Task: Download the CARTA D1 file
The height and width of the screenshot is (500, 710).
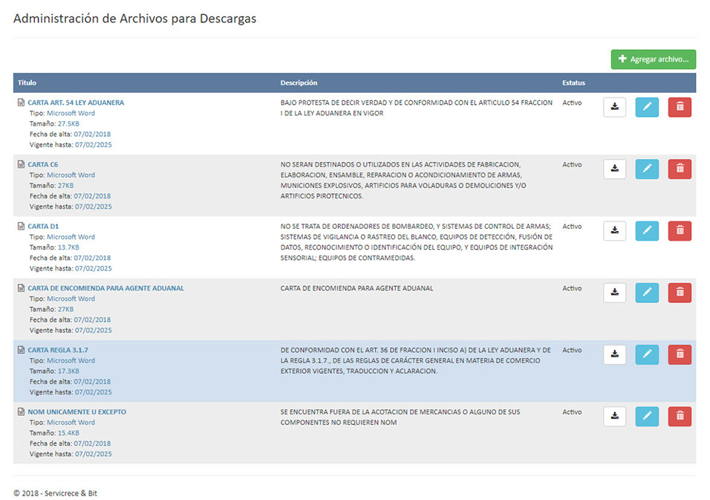Action: point(614,231)
